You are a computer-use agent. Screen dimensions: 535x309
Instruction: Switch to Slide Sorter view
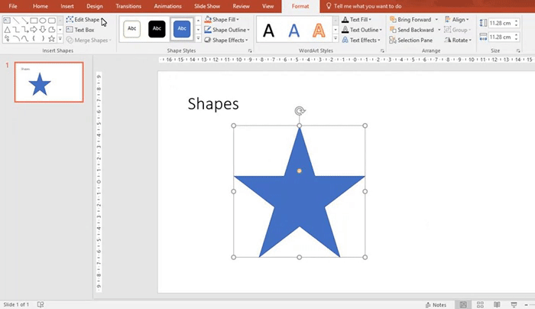point(480,304)
